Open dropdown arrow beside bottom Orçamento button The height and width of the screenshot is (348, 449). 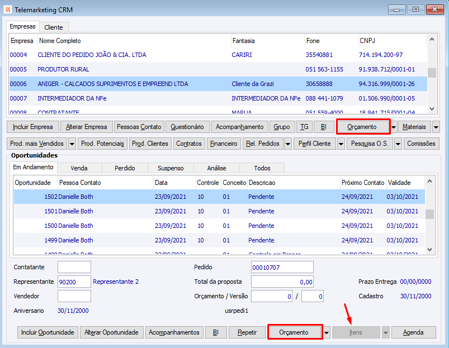click(x=327, y=332)
